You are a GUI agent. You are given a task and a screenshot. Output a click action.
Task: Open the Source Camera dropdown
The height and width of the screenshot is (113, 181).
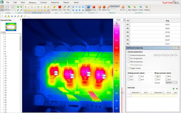171,83
